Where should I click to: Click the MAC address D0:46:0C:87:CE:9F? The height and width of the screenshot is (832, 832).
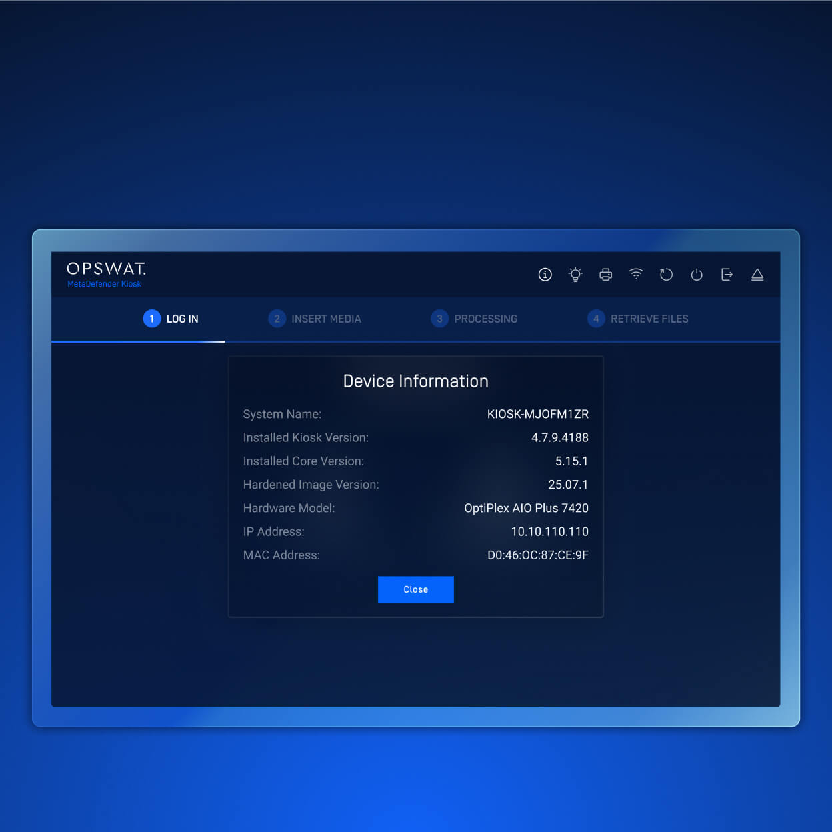click(x=537, y=555)
